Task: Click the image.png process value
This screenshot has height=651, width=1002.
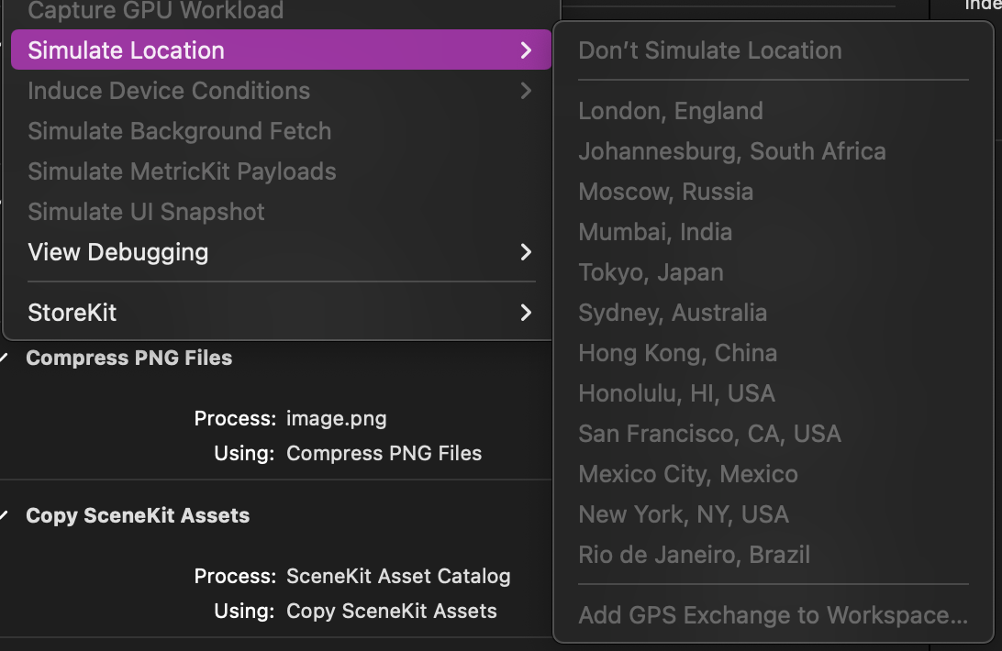Action: pyautogui.click(x=336, y=418)
